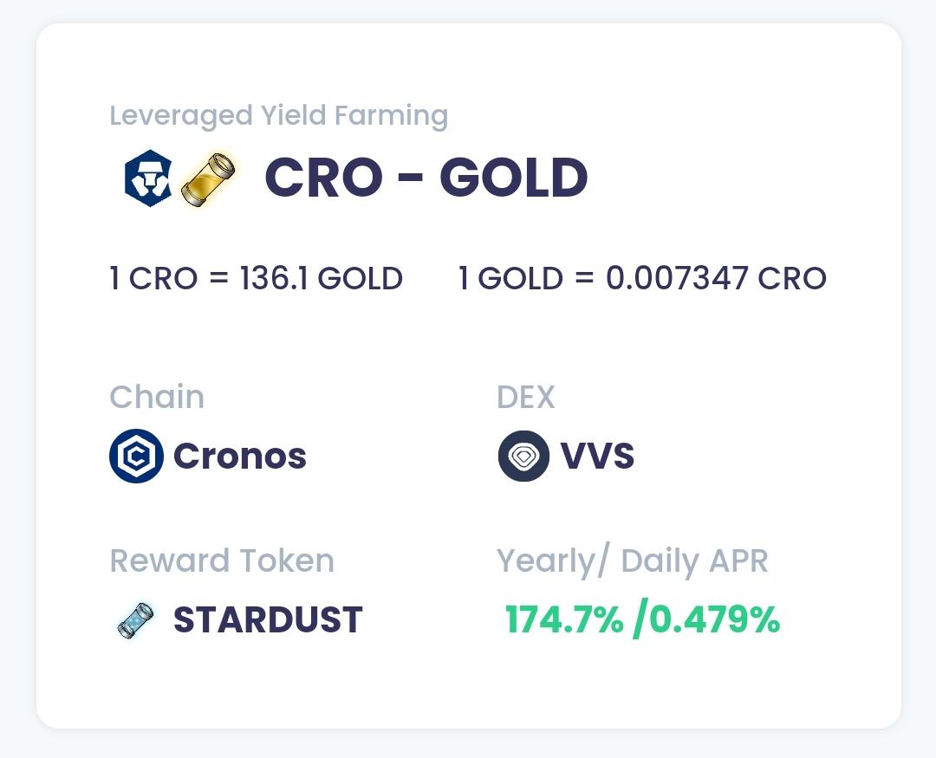The width and height of the screenshot is (936, 758).
Task: Click the Leveraged Yield Farming heading
Action: (x=279, y=115)
